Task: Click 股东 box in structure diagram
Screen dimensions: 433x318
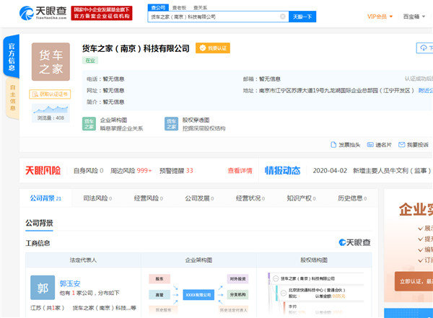Action: [x=159, y=279]
